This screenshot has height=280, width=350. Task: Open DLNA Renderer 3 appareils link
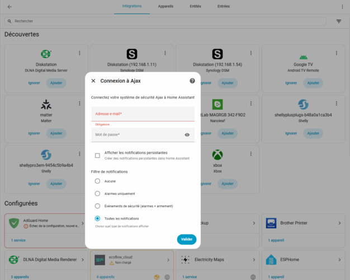coord(20,277)
